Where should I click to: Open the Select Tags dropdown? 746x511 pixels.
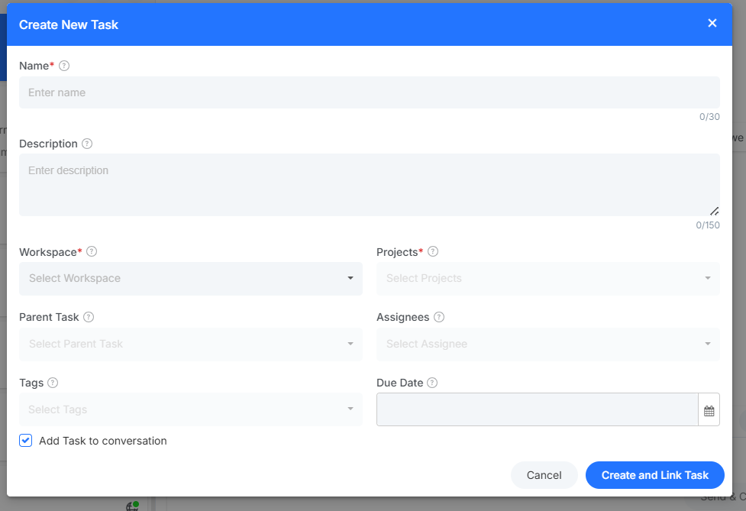click(191, 409)
